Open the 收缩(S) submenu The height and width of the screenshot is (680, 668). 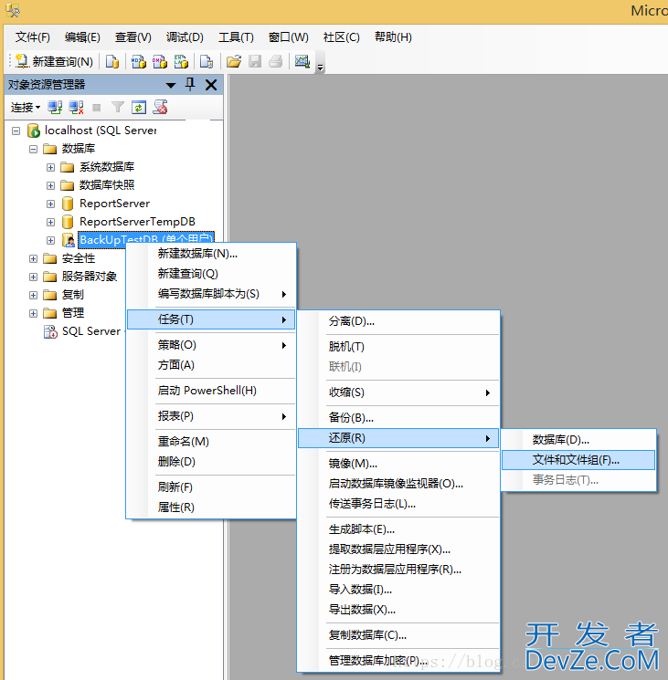pyautogui.click(x=398, y=392)
